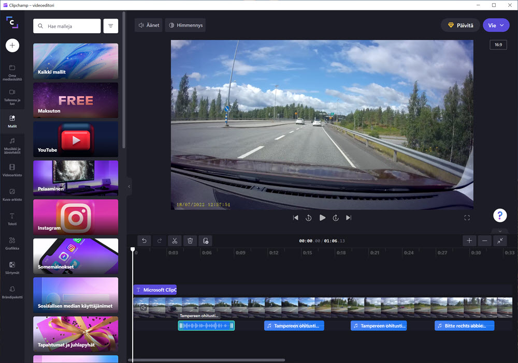Click the Päivitä upgrade button
Image resolution: width=518 pixels, height=363 pixels.
coord(460,25)
